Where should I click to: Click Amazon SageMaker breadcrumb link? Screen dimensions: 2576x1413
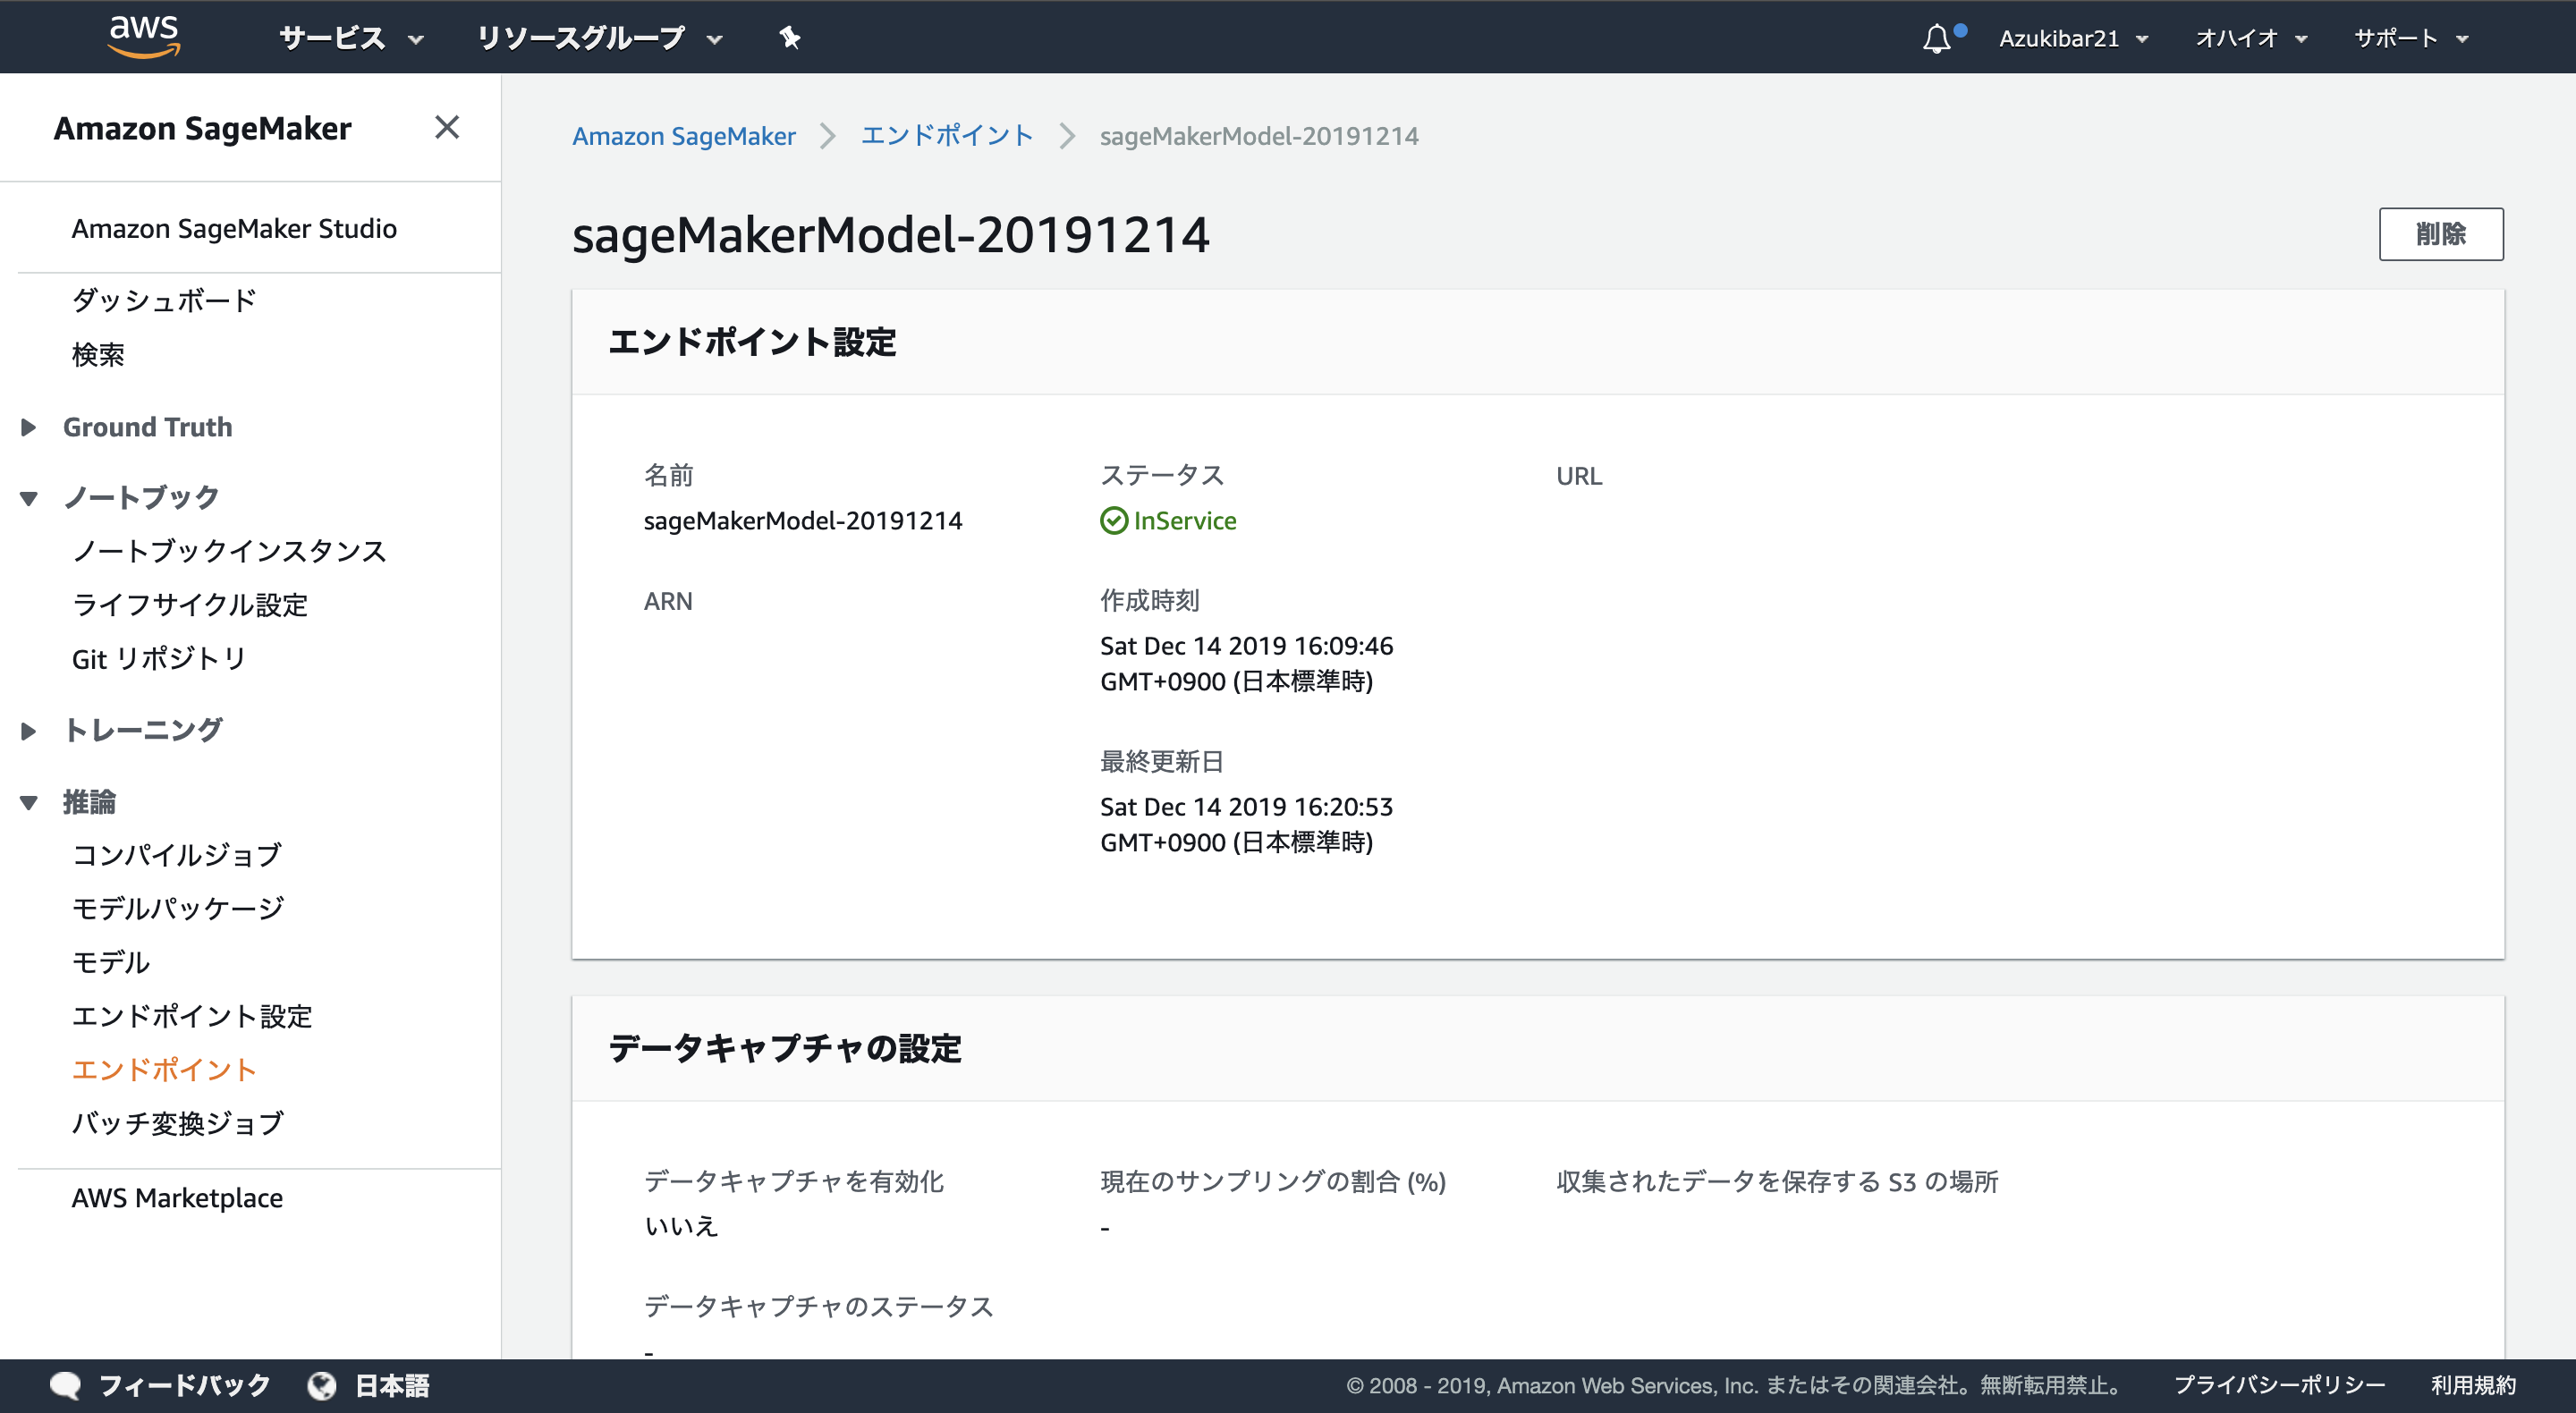(684, 135)
